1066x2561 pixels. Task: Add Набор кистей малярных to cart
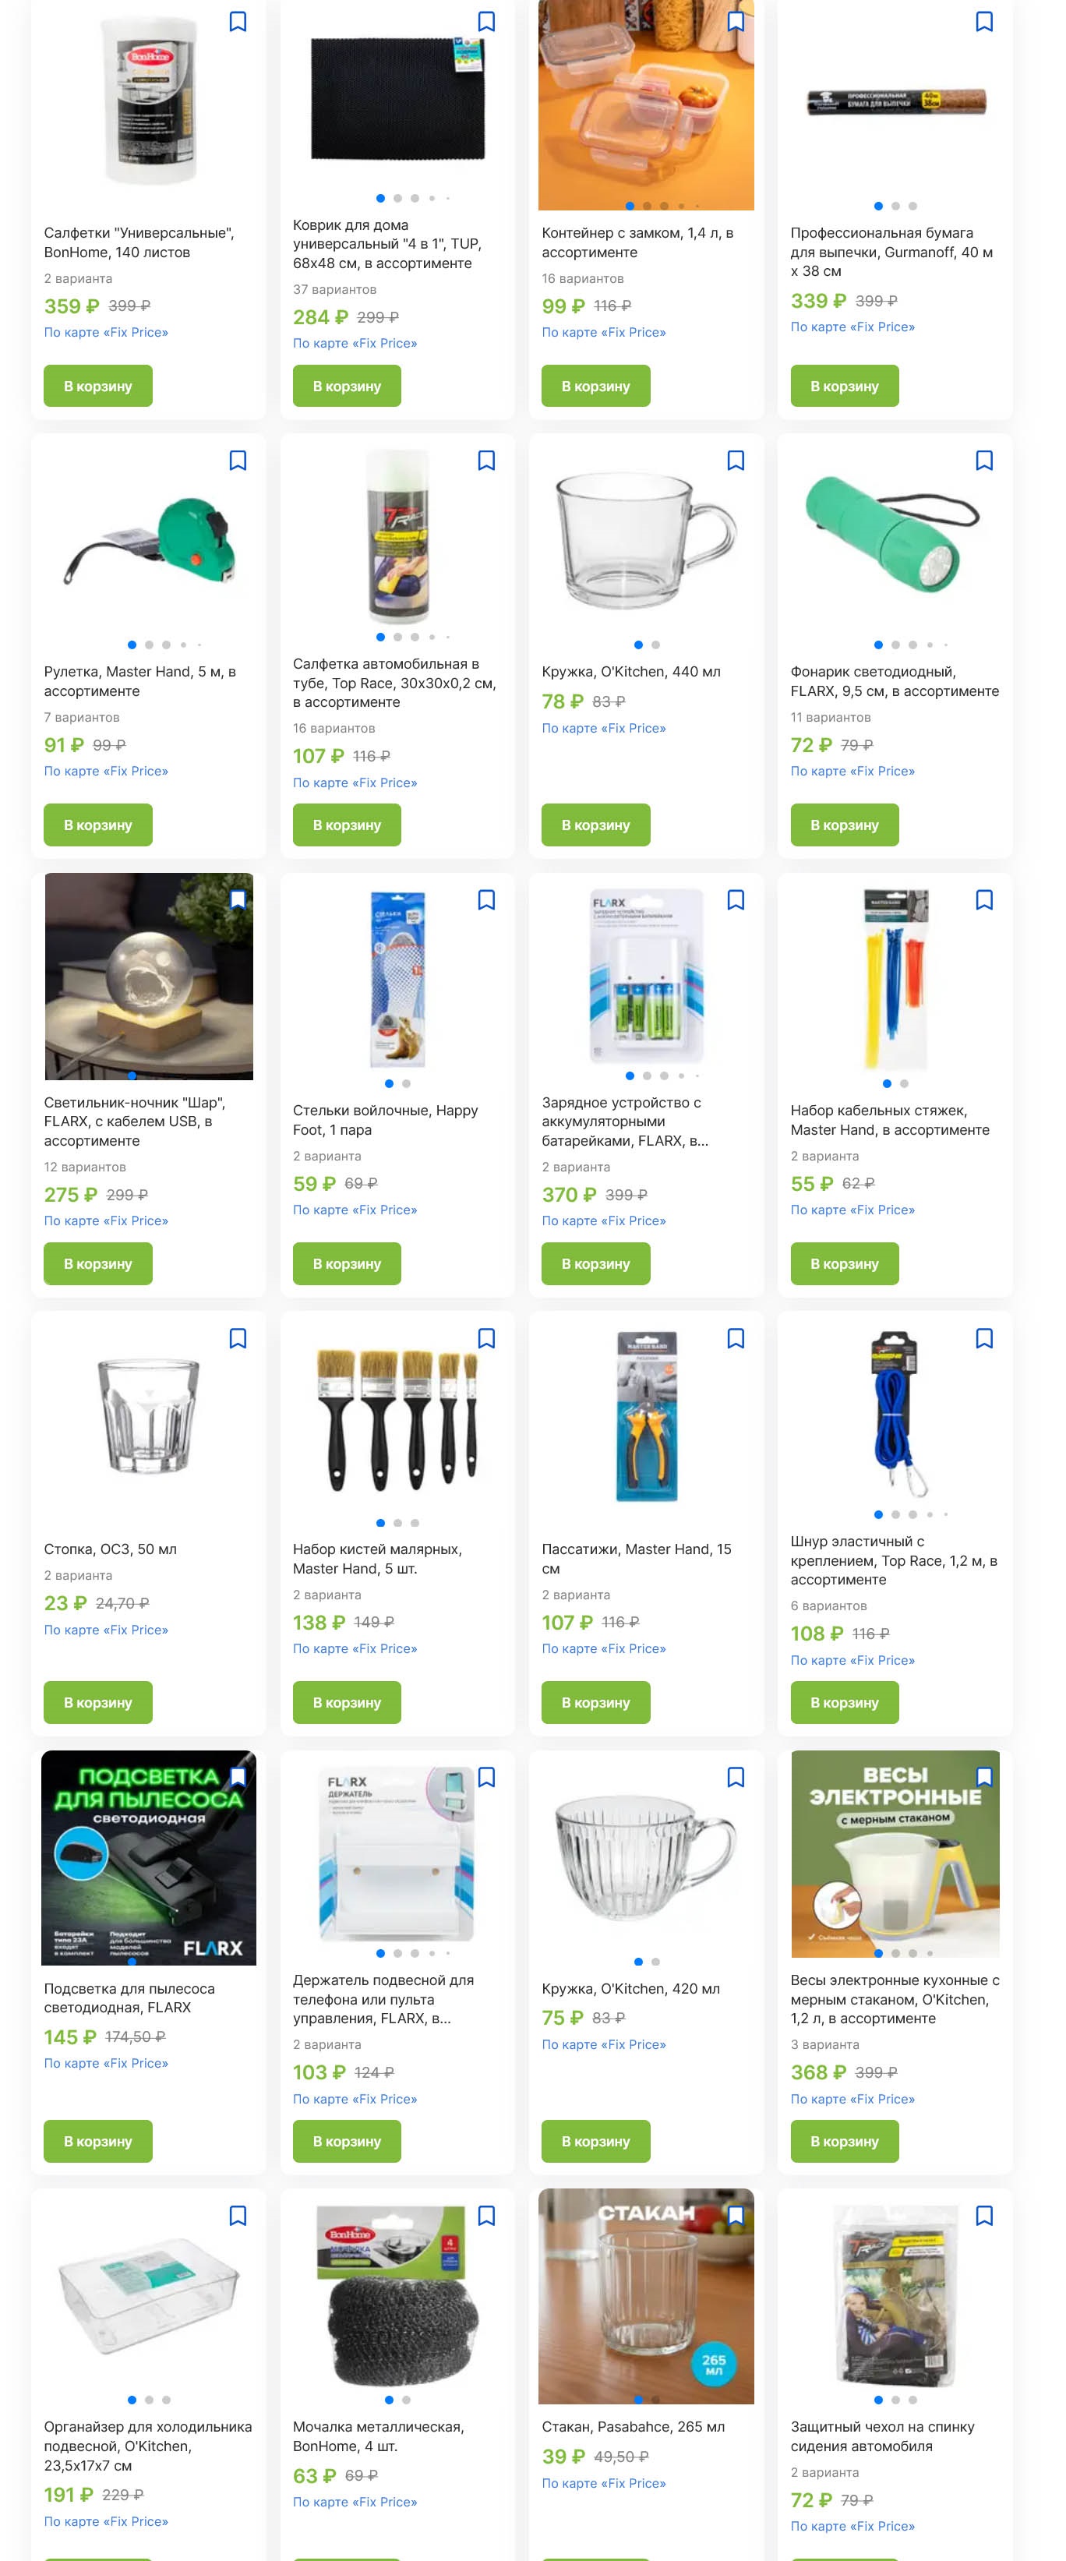click(347, 1702)
